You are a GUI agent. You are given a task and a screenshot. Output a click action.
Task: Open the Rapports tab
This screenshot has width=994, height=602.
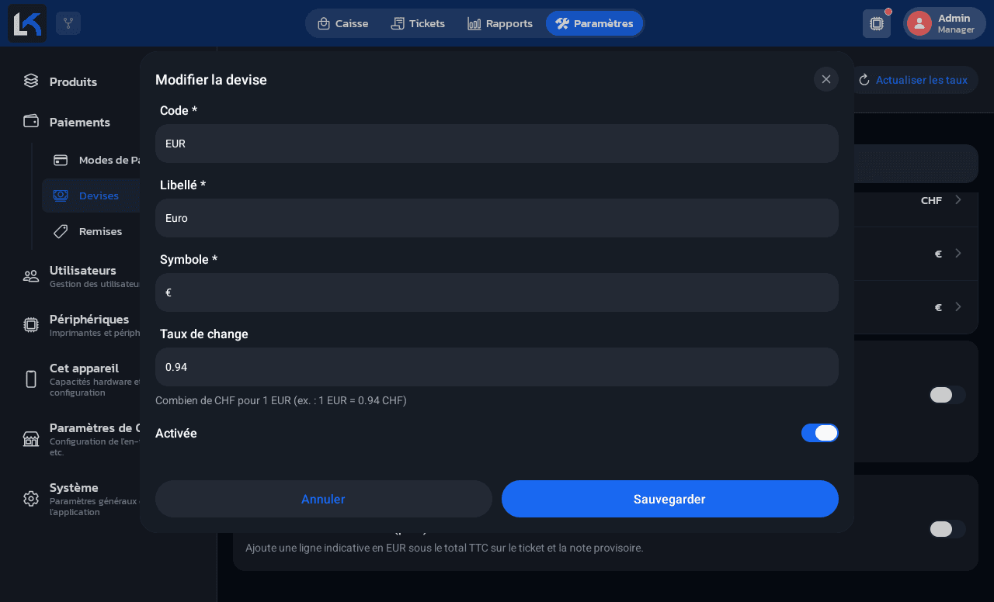click(x=500, y=23)
